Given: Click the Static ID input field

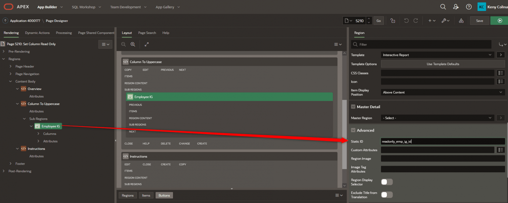Looking at the screenshot, I should [443, 142].
